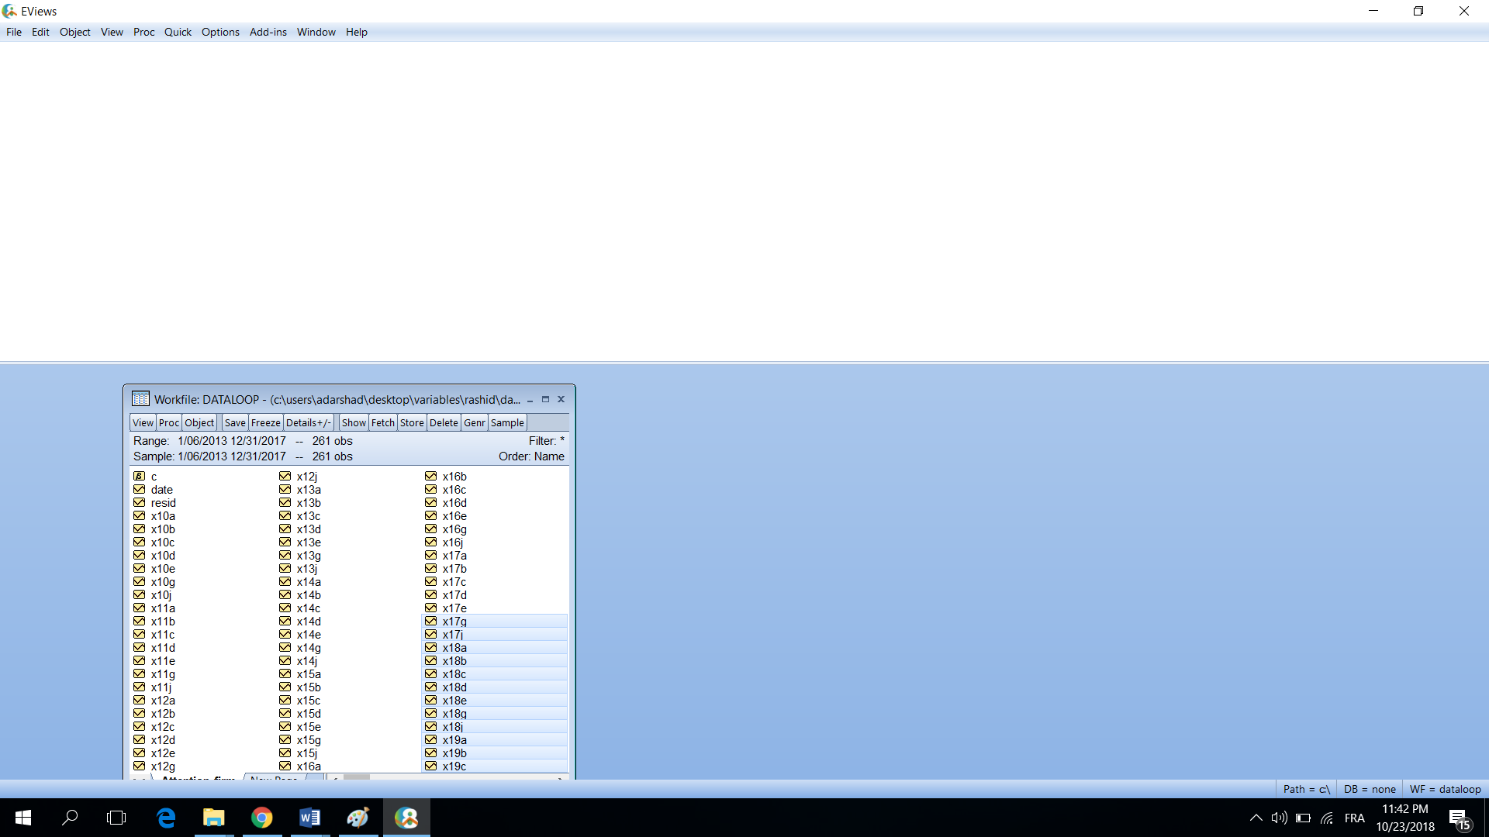Select the x16b series icon

[431, 476]
